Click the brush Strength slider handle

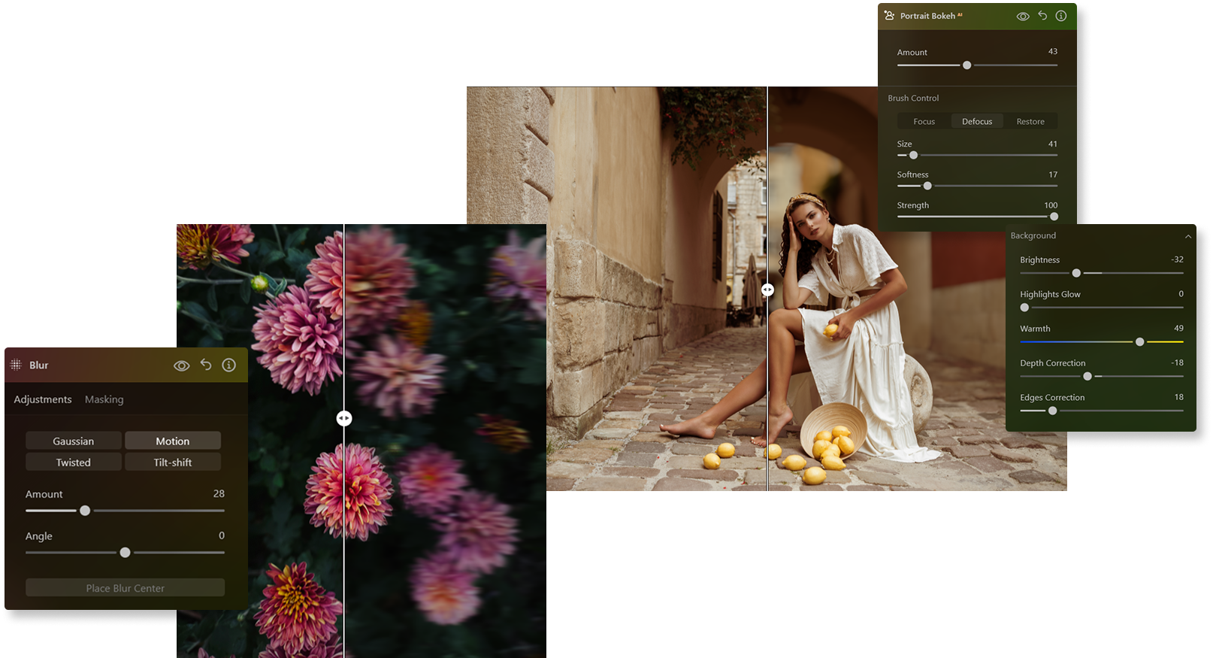point(1054,217)
